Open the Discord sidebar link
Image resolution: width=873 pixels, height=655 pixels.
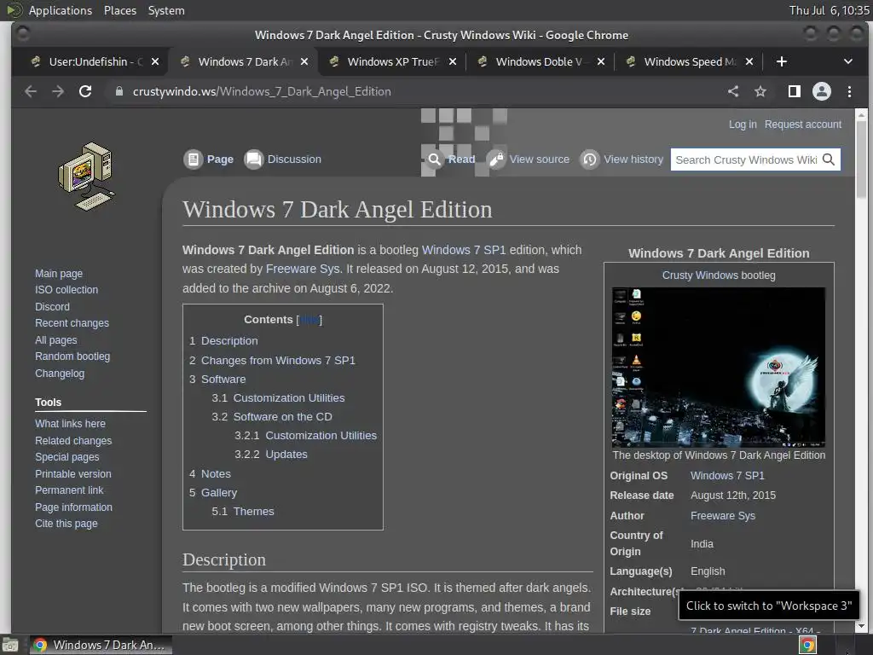click(52, 307)
